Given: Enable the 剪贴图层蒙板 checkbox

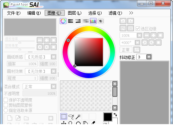Looking at the screenshot, I should (6, 105).
